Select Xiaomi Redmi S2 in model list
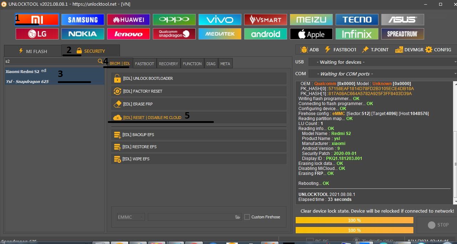The height and width of the screenshot is (244, 457). coord(55,76)
